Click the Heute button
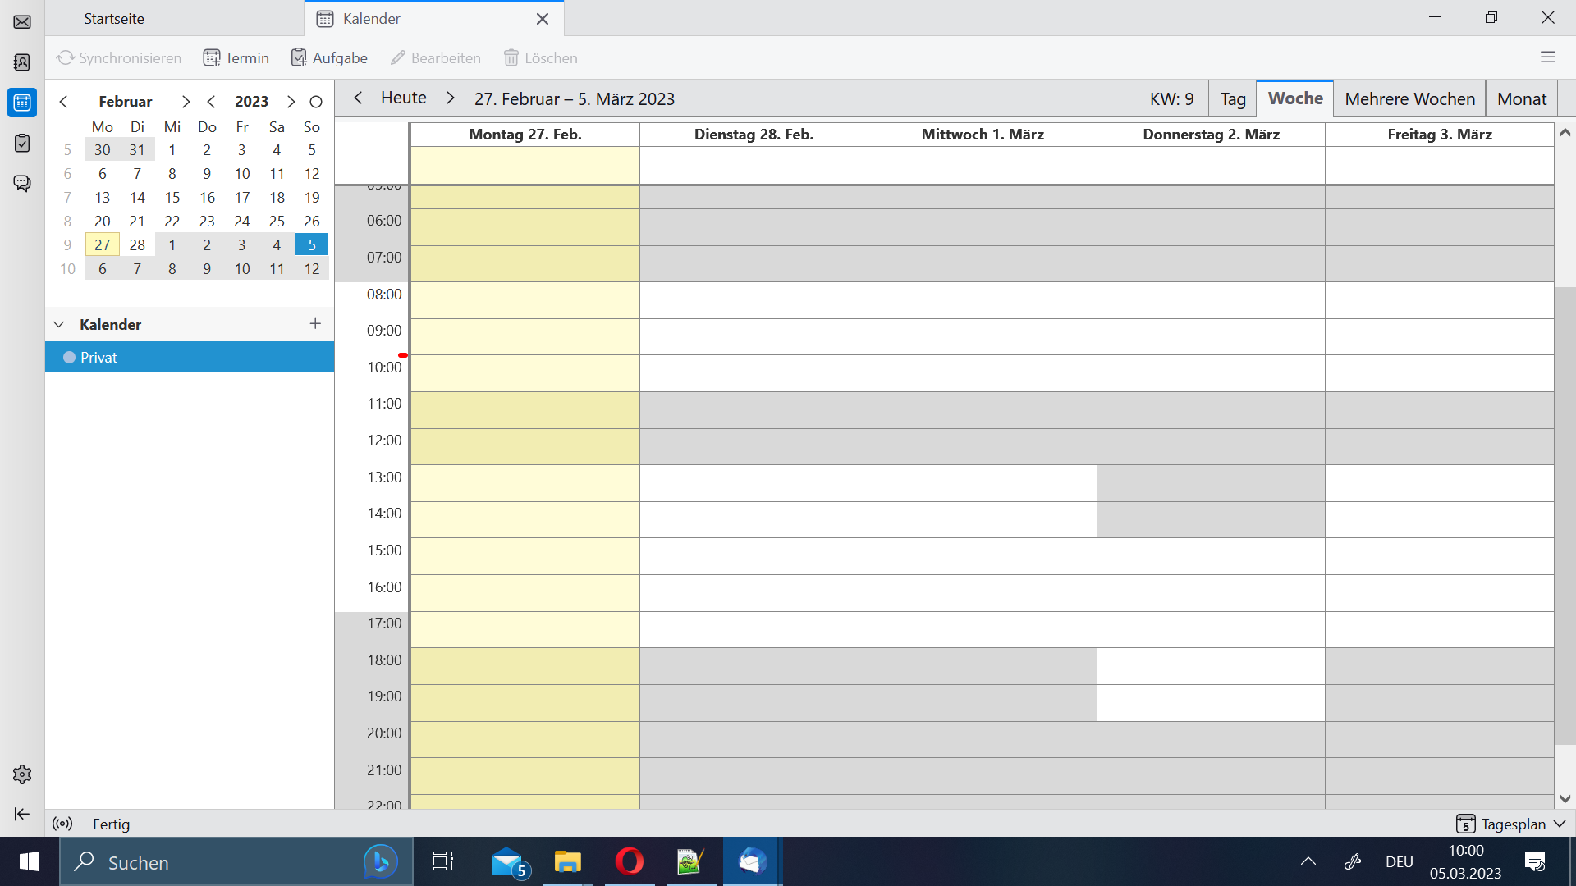The width and height of the screenshot is (1576, 886). [403, 98]
